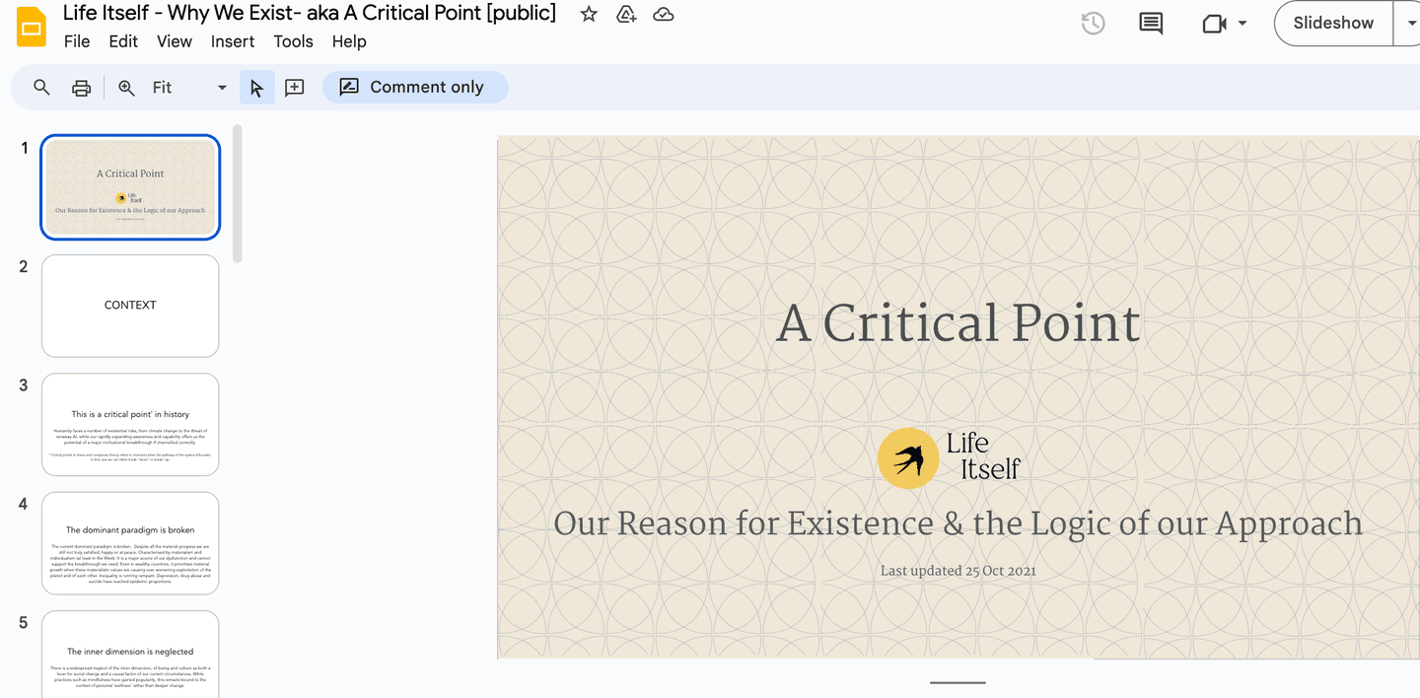Select the CONTEXT slide thumbnail
Image resolution: width=1420 pixels, height=698 pixels.
[x=130, y=305]
